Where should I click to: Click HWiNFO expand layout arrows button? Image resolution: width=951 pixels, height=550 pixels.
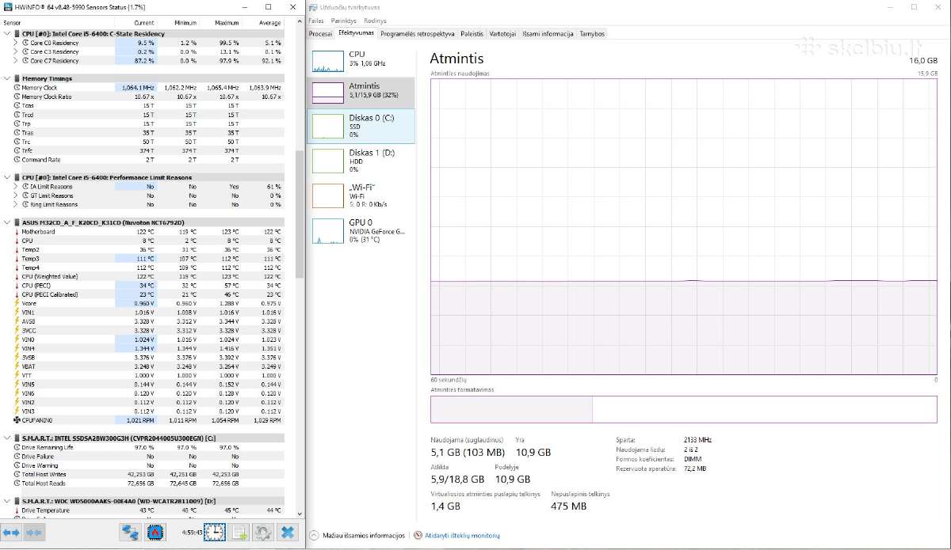pyautogui.click(x=11, y=533)
